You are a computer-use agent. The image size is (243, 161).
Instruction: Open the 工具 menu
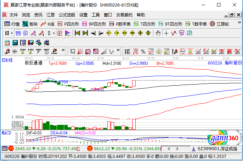coord(96,15)
